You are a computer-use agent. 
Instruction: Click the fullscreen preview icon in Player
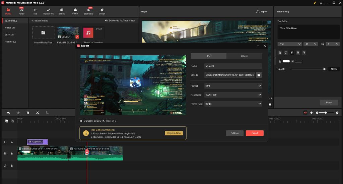pos(270,105)
